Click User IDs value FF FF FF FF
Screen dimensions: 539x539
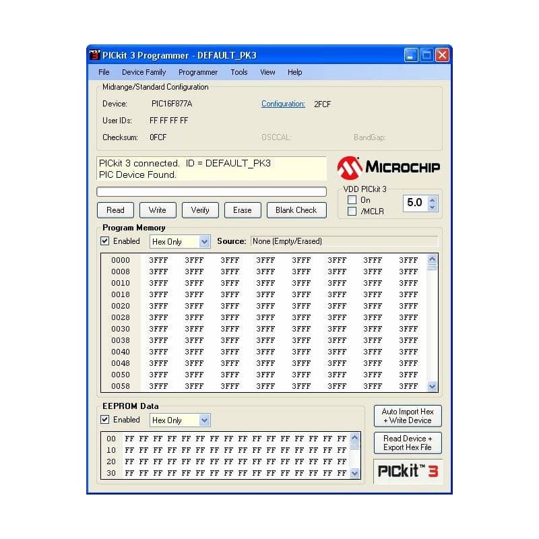(x=169, y=121)
